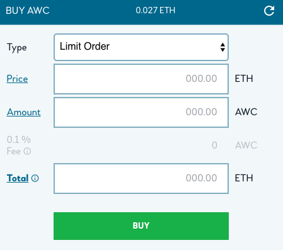Focus the Amount input field
This screenshot has height=250, width=283.
(141, 112)
